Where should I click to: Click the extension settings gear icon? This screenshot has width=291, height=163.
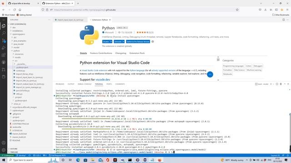click(x=153, y=42)
